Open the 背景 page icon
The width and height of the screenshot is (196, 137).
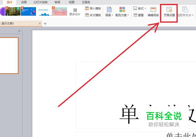109,10
